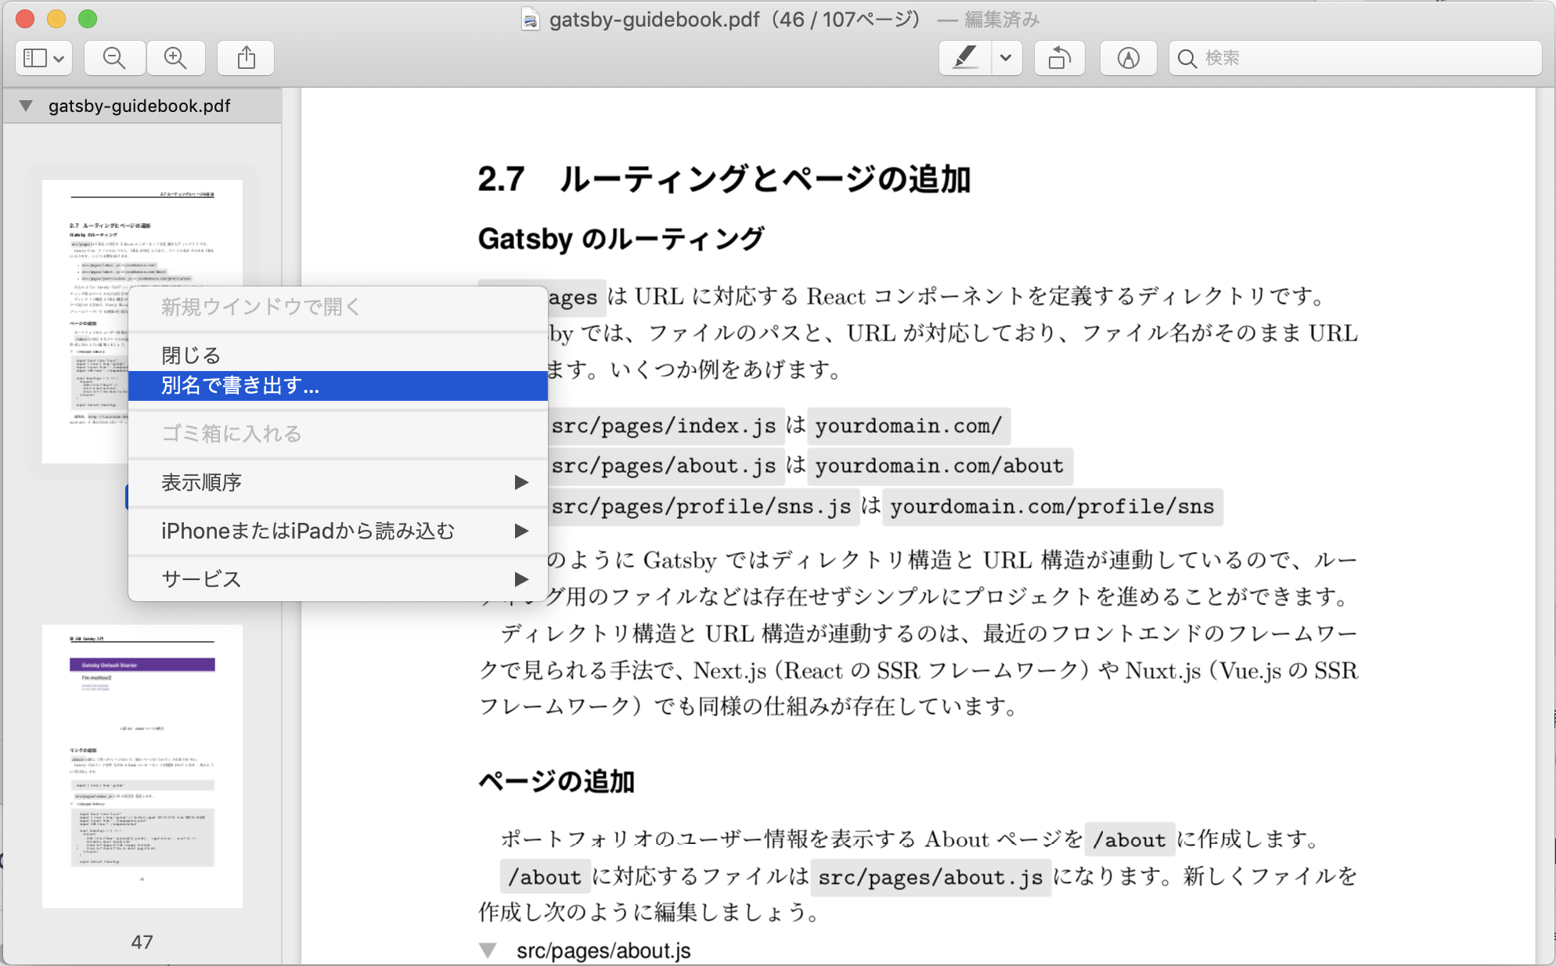Focus the 検索 search field
Screen dimensions: 1556x966
click(x=1355, y=58)
